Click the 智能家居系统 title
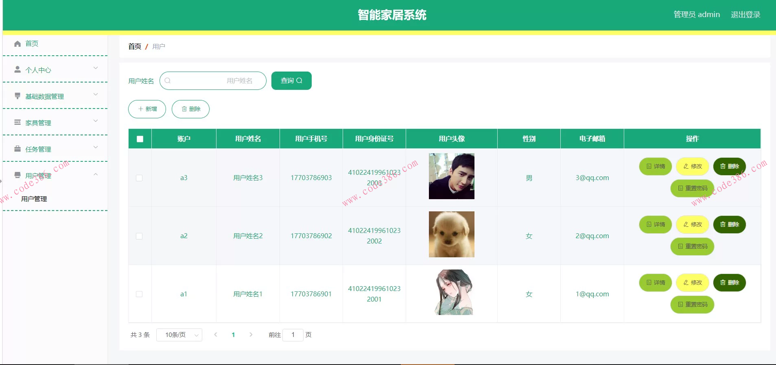The height and width of the screenshot is (365, 776). click(392, 15)
